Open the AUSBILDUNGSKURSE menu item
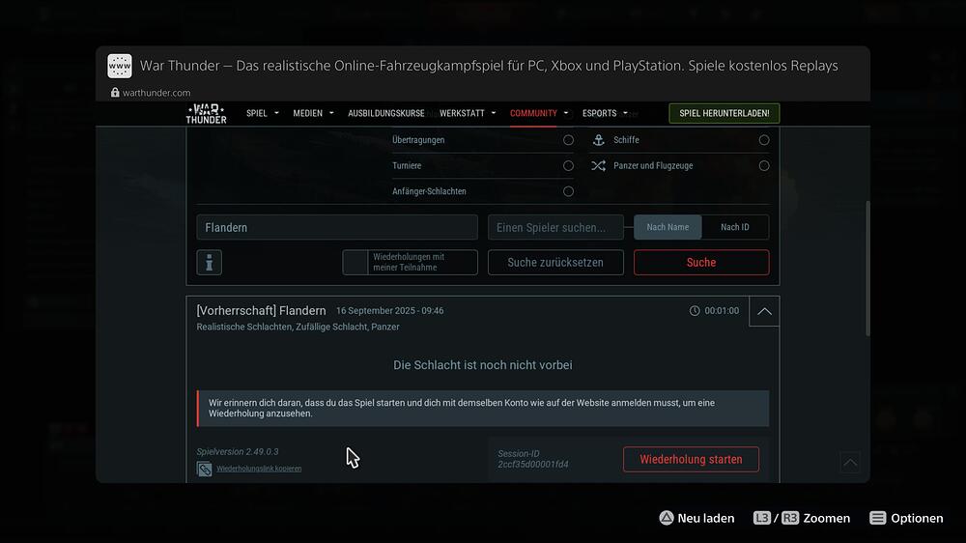The image size is (966, 543). [x=386, y=113]
